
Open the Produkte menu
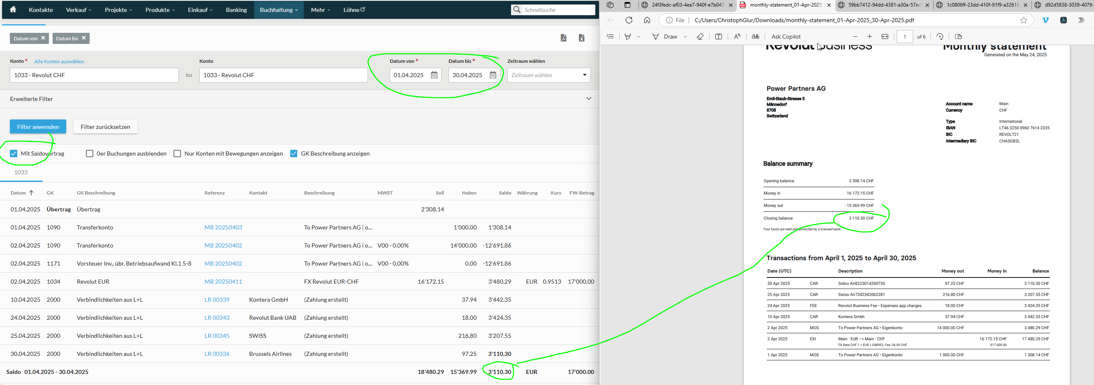[x=160, y=9]
